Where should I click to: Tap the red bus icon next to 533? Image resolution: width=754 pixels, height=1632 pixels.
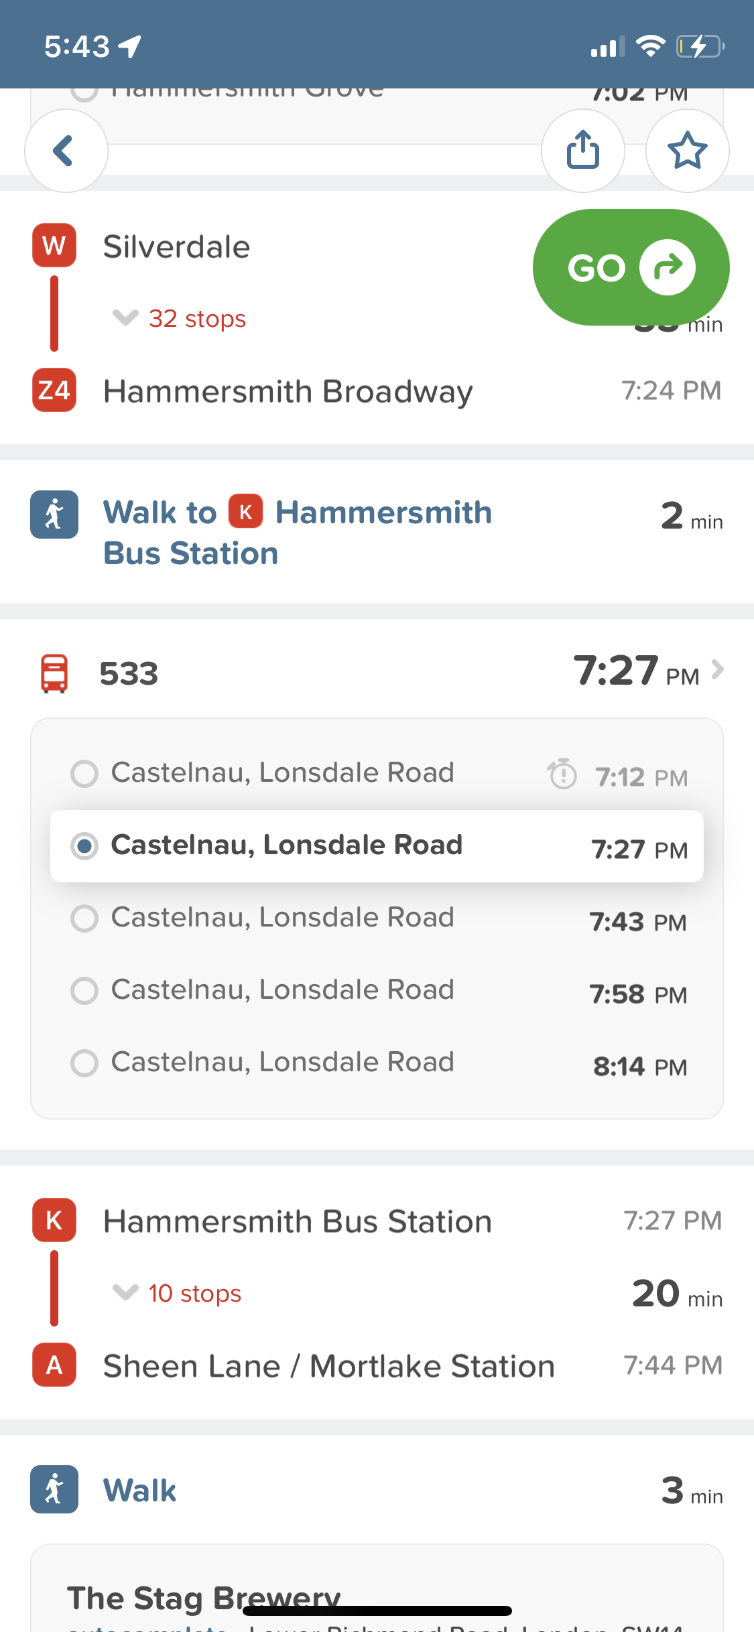(54, 673)
